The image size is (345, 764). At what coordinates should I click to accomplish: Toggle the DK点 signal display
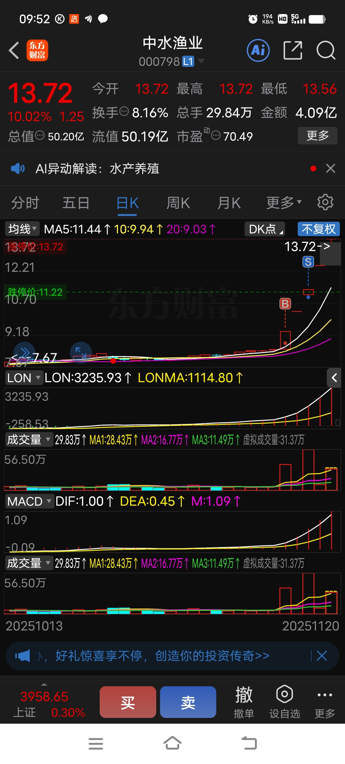265,229
